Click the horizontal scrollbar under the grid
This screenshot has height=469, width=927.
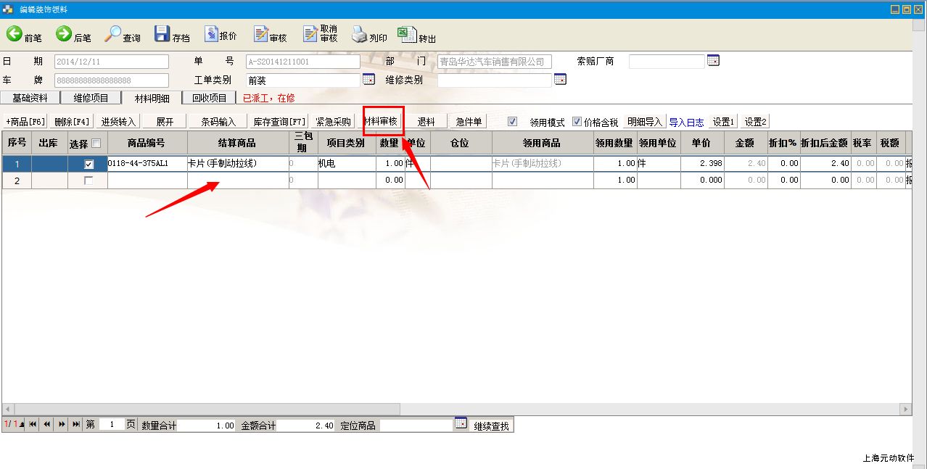click(x=457, y=410)
